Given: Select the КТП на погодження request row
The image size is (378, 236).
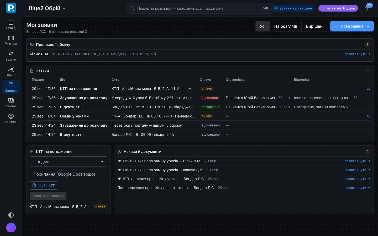Looking at the screenshot, I should pos(200,89).
